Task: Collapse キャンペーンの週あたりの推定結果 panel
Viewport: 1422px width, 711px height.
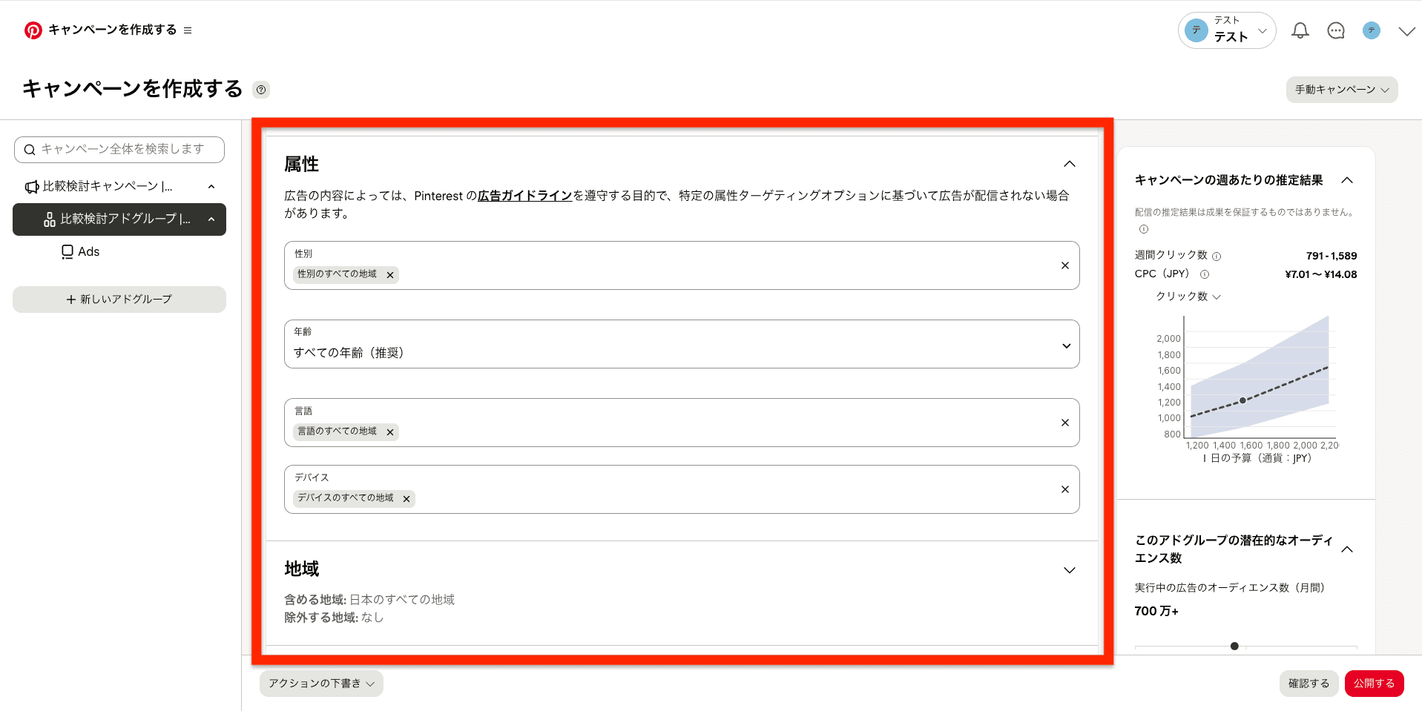Action: pos(1348,180)
